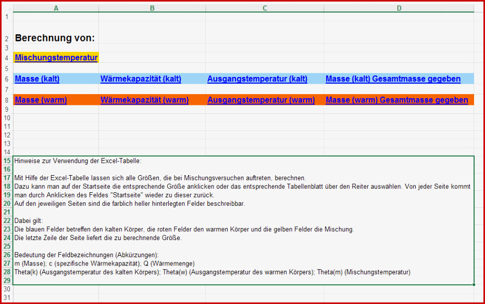Select row 31 header
The height and width of the screenshot is (304, 485).
pos(7,298)
